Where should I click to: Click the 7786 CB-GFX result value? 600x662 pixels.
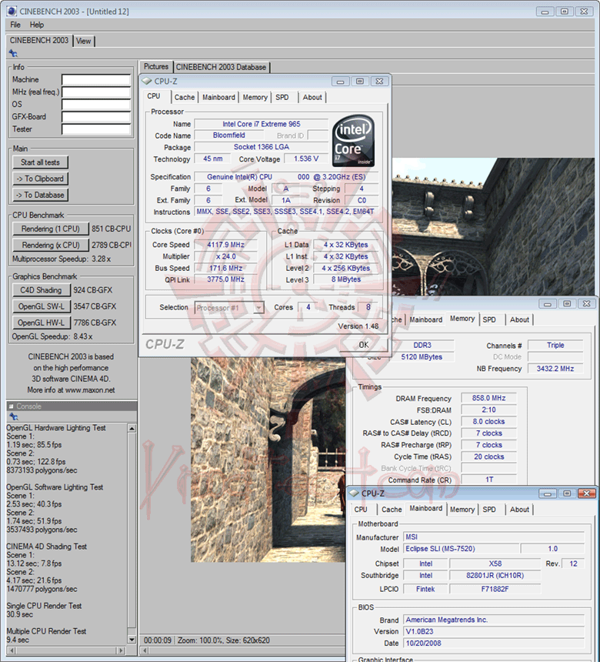pos(95,323)
